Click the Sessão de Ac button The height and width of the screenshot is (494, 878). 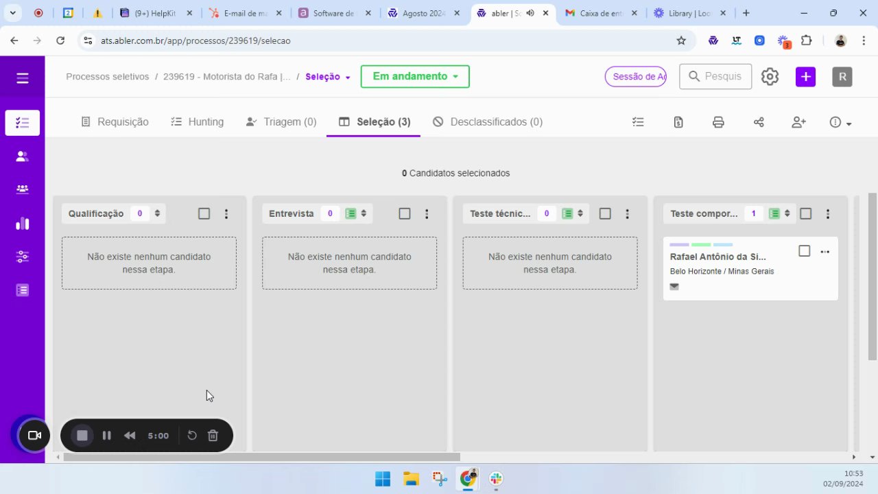pos(636,77)
